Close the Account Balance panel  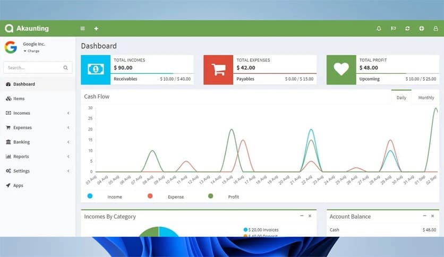click(x=432, y=216)
